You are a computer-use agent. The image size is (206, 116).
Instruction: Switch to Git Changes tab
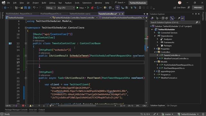click(172, 106)
